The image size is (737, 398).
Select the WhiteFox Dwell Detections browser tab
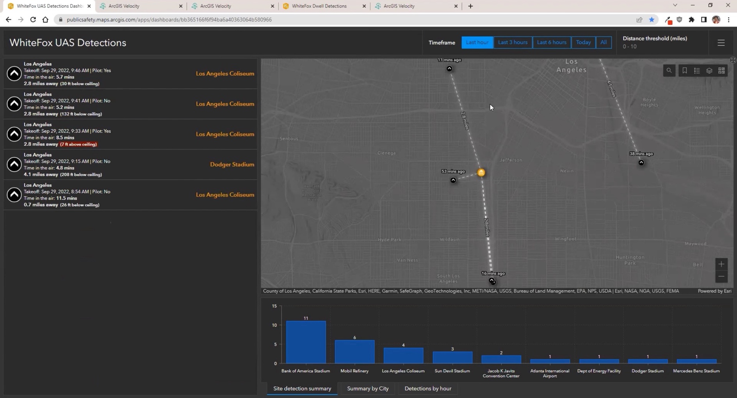(320, 6)
